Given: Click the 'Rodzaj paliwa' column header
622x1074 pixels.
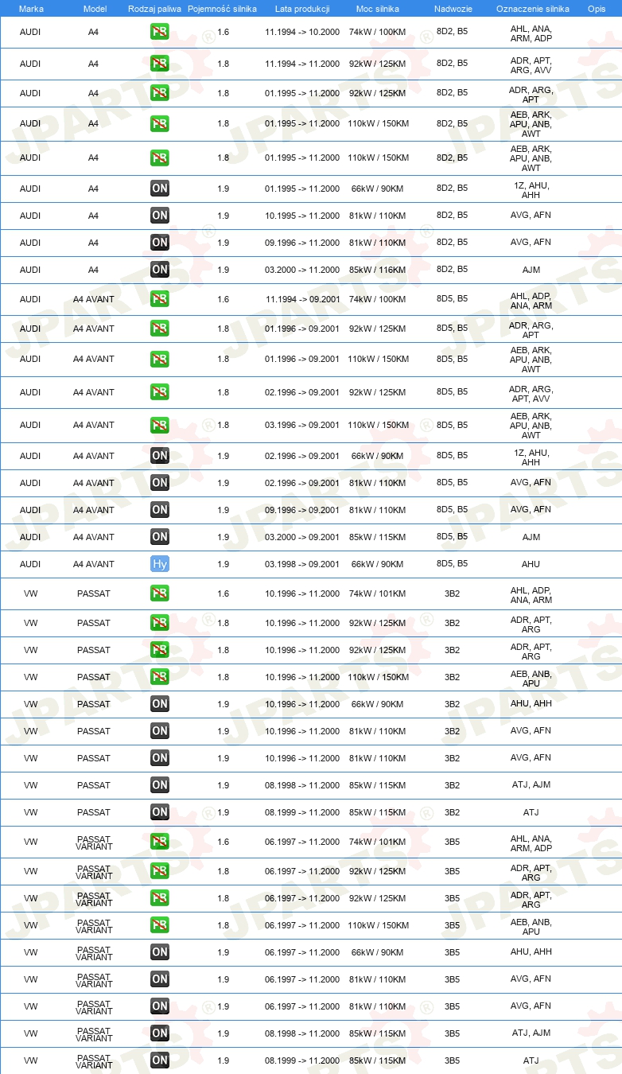Looking at the screenshot, I should point(154,9).
